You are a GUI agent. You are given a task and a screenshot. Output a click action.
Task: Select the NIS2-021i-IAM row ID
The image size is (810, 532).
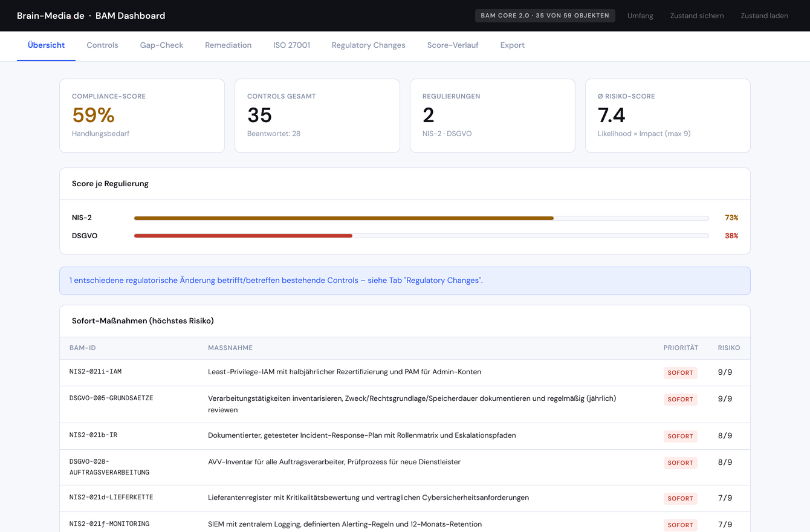point(96,371)
